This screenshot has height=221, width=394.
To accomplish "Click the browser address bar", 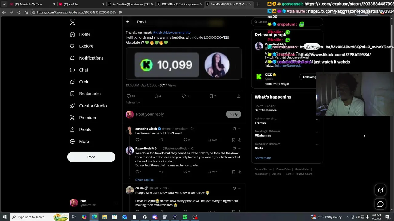I will (x=148, y=12).
